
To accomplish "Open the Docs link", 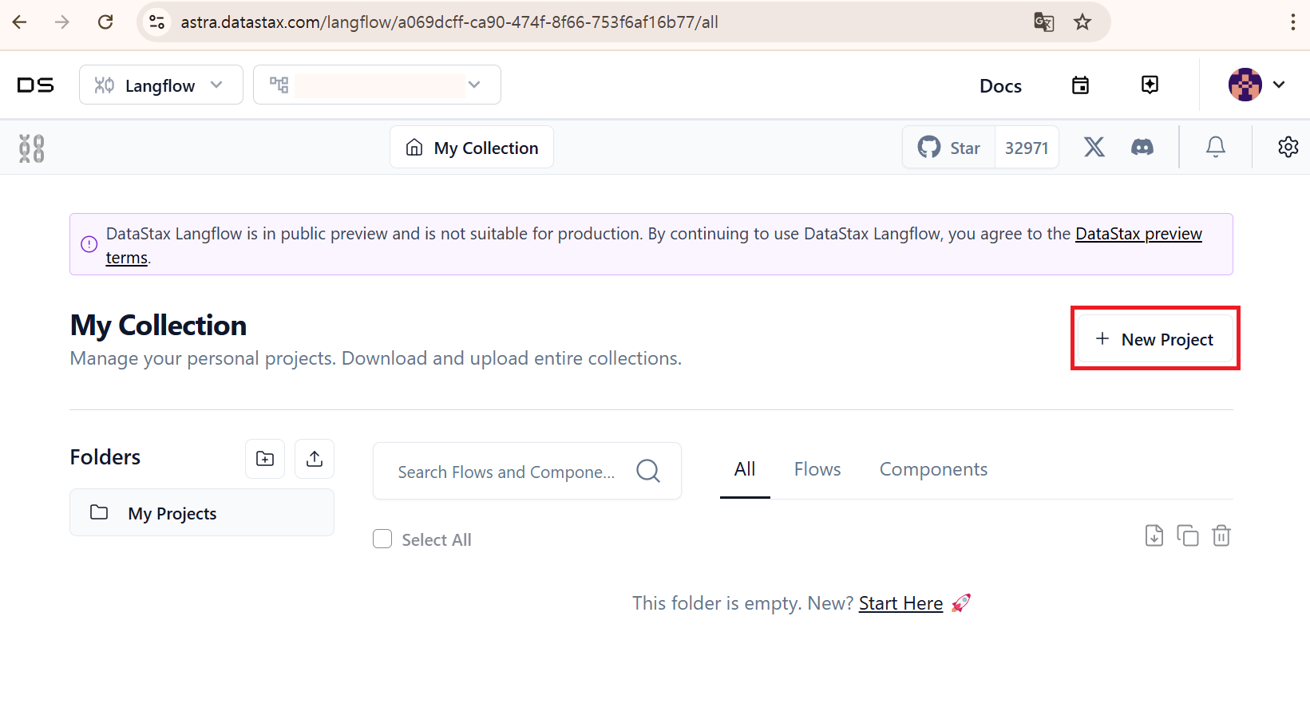I will (x=1000, y=85).
